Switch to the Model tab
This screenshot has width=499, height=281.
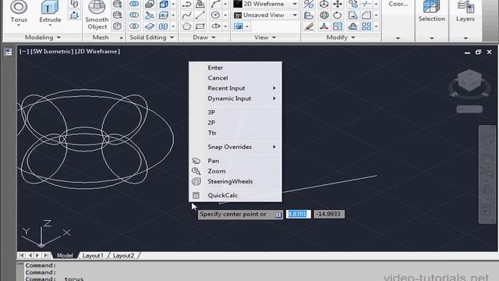[65, 255]
